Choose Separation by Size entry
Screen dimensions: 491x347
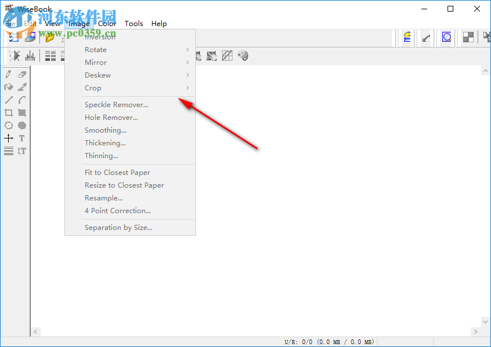(x=130, y=228)
